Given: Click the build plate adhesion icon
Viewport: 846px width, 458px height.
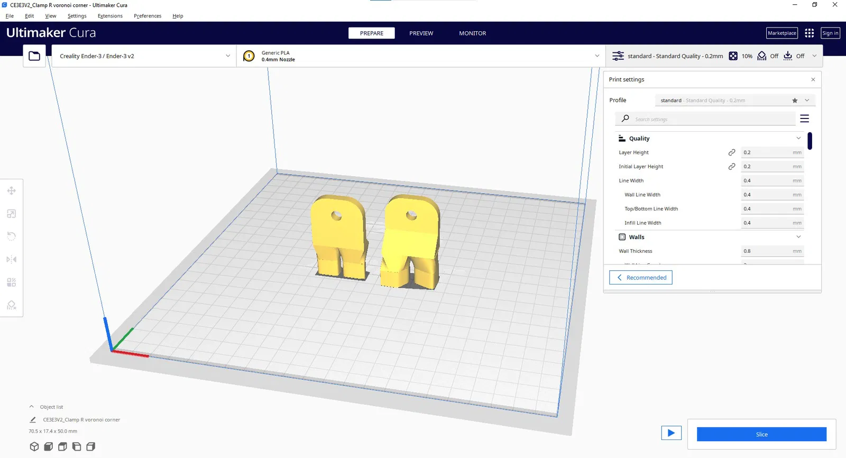Looking at the screenshot, I should [x=788, y=56].
